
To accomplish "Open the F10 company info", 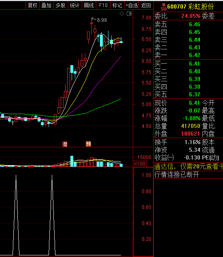I will click(103, 5).
